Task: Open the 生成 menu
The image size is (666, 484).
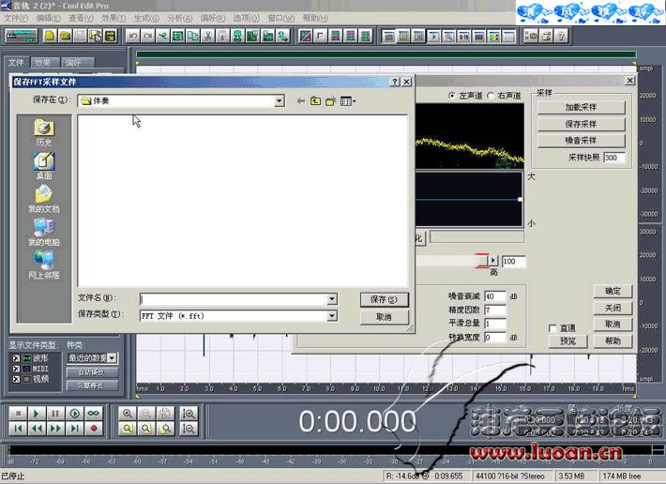Action: point(146,18)
